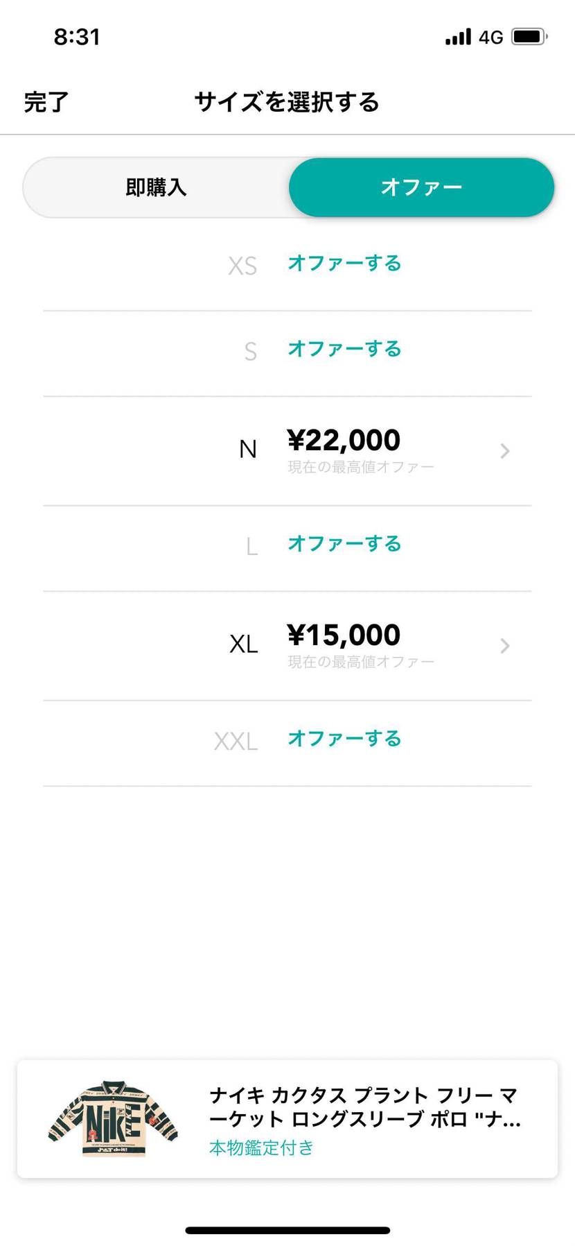Screen dimensions: 575x1246
Task: Open the product title ナイキ カクタス プラント
Action: (x=364, y=1107)
